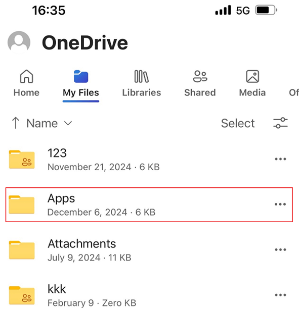The width and height of the screenshot is (299, 309).
Task: Tap the 'July 9, 2024 · 11 KB' detail
Action: [x=90, y=258]
